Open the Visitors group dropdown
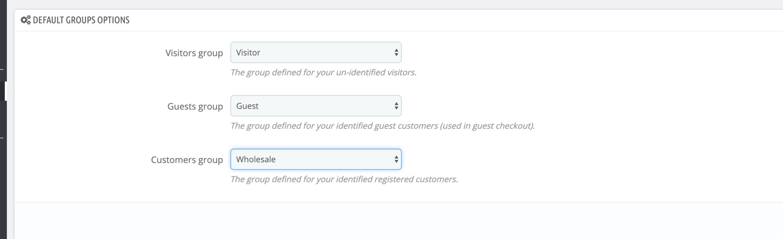The width and height of the screenshot is (783, 239). point(315,53)
